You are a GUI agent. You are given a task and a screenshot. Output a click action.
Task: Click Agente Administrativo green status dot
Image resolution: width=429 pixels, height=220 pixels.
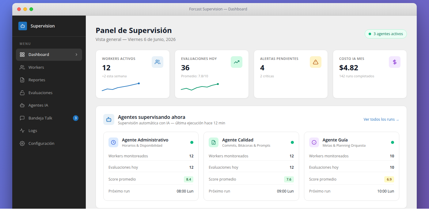tap(192, 142)
